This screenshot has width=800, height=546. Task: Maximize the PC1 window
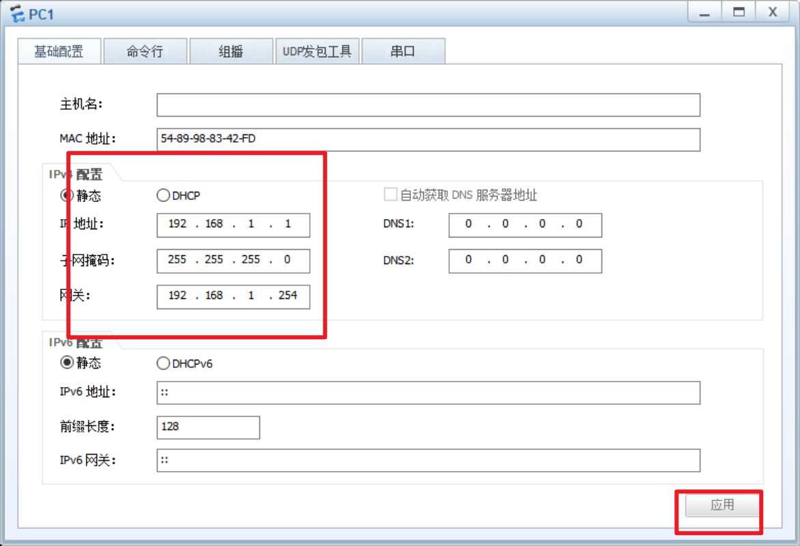click(739, 12)
